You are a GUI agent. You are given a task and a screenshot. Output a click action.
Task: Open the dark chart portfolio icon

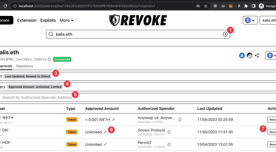pyautogui.click(x=249, y=56)
